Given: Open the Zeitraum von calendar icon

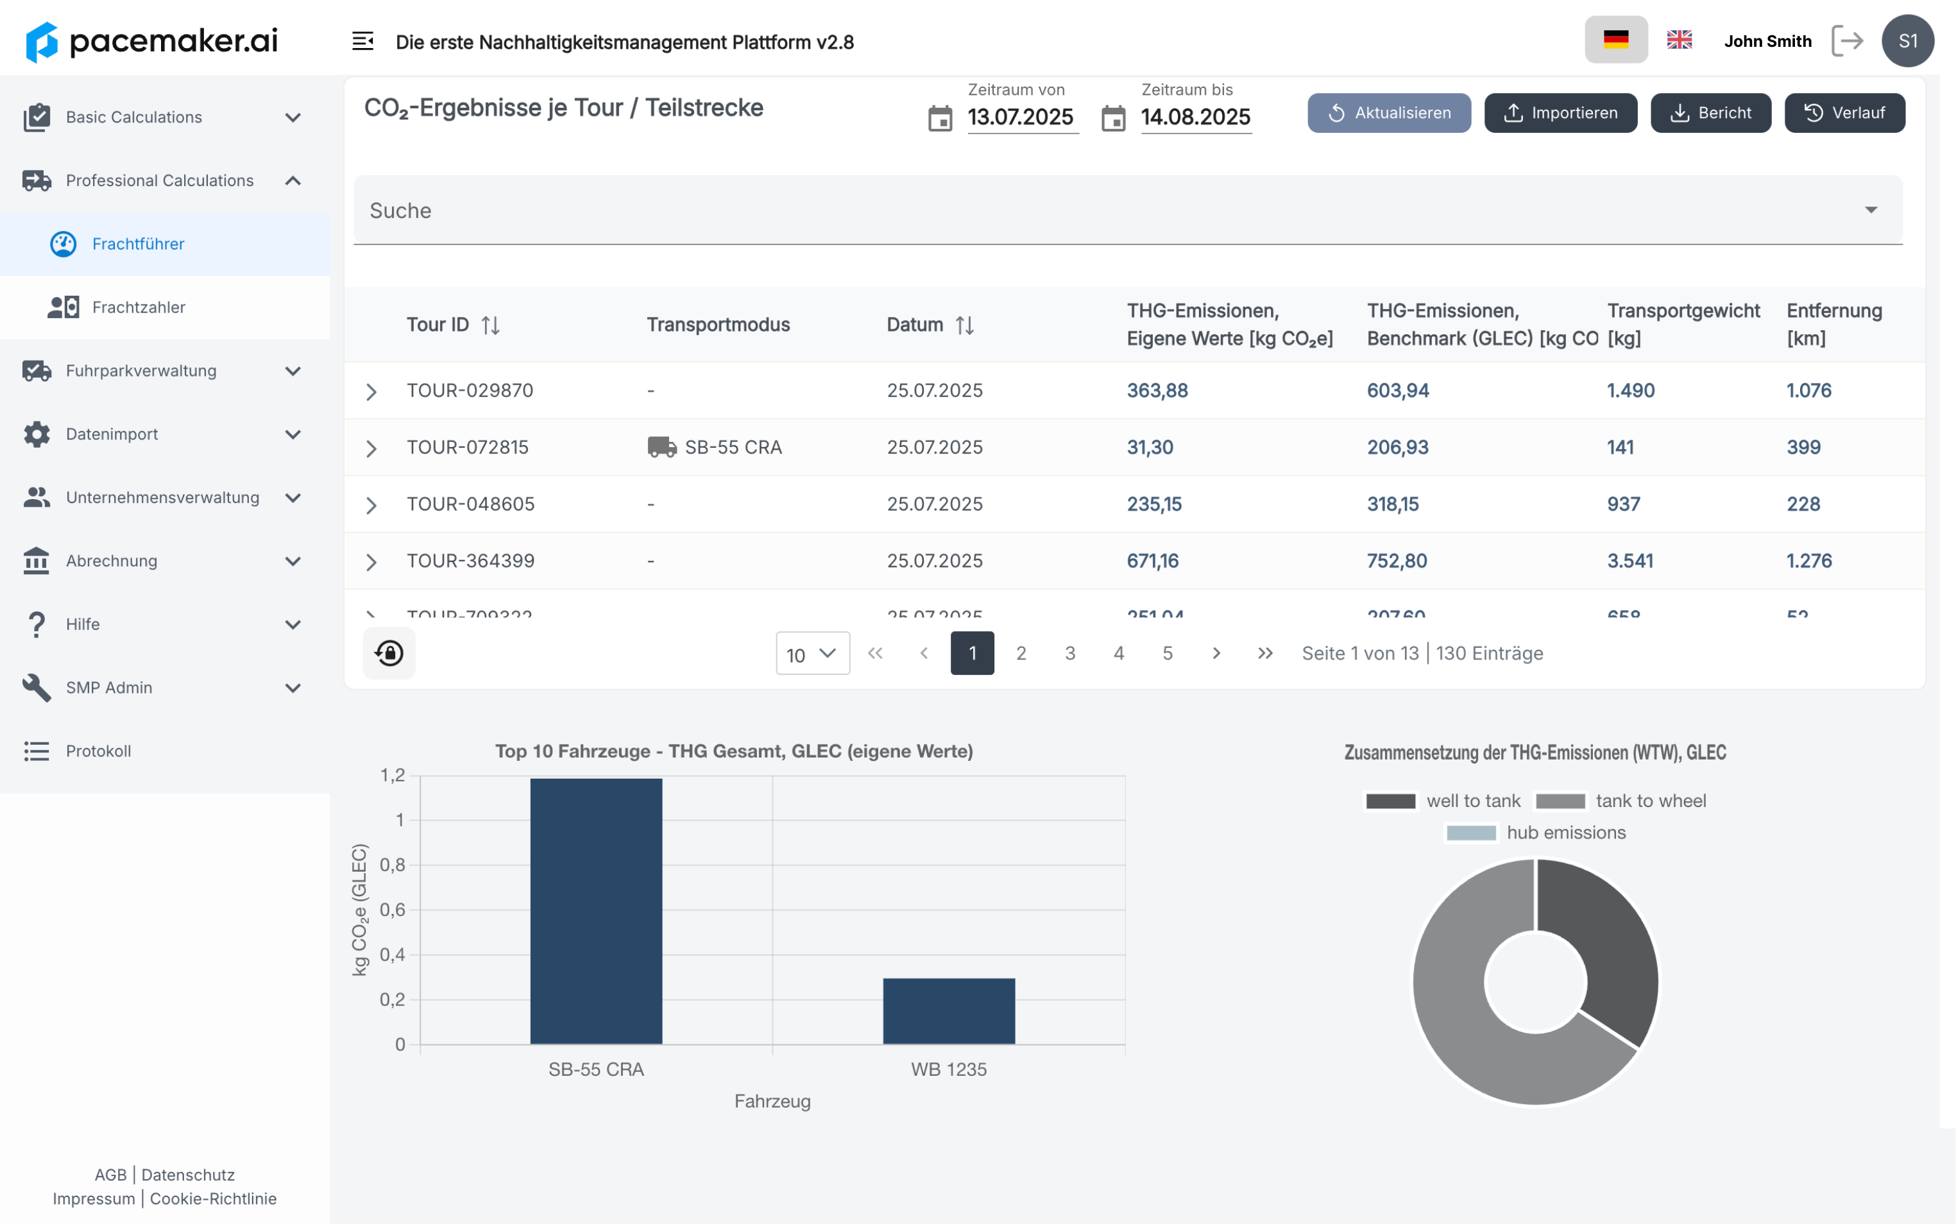Looking at the screenshot, I should click(x=939, y=118).
